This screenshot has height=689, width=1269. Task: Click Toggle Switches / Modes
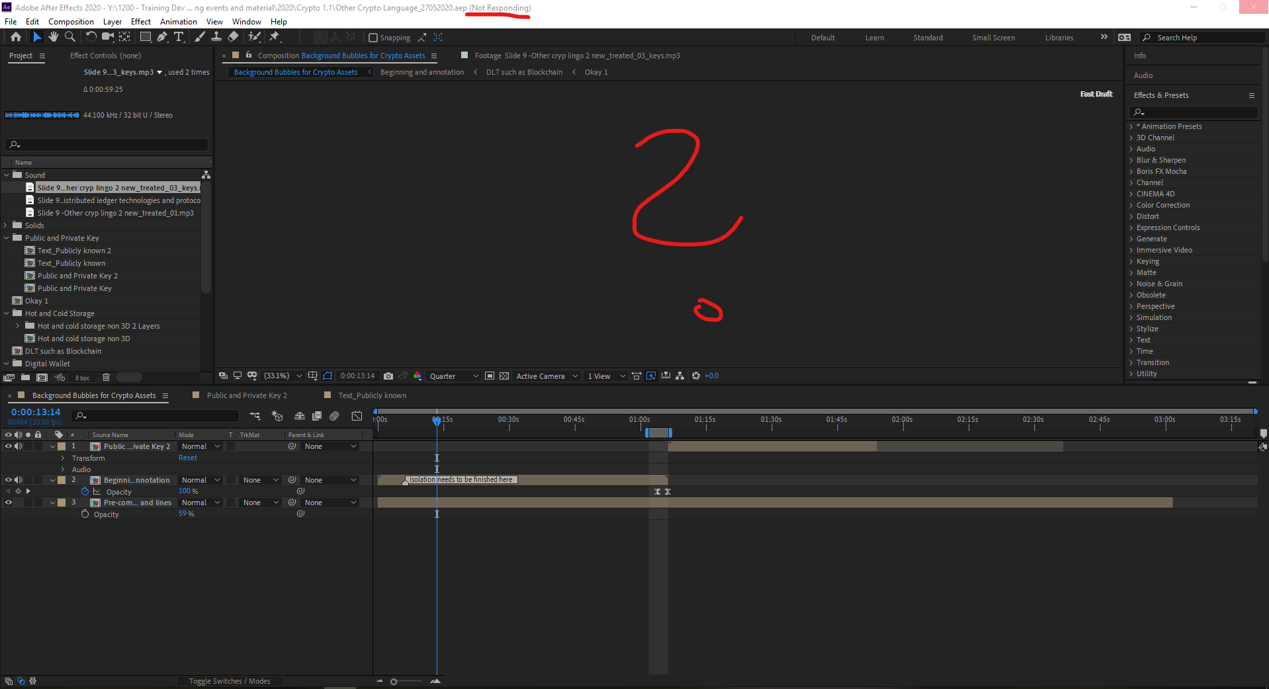point(230,680)
